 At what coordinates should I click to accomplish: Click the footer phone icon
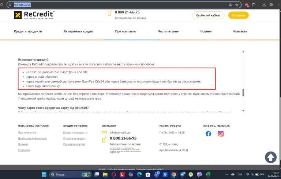(x=104, y=140)
